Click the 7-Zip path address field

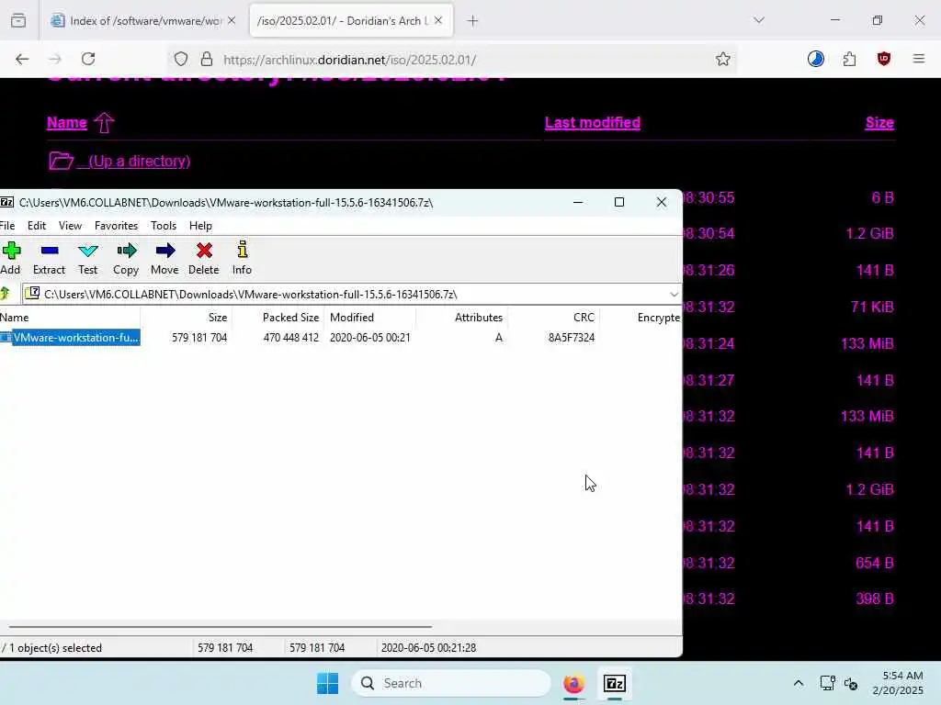[x=351, y=294]
